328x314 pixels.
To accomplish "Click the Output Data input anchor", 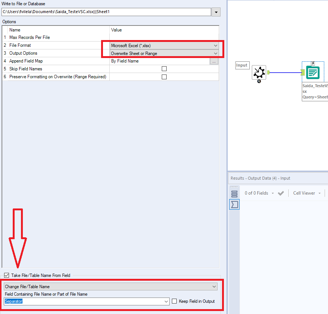I will point(303,72).
